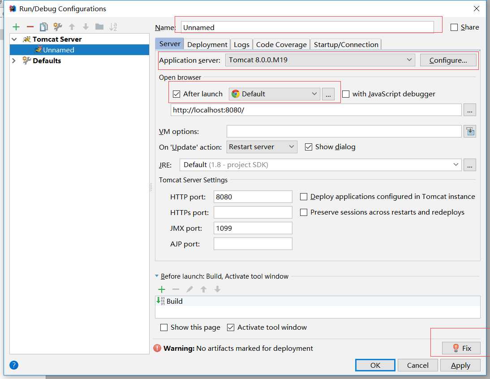Viewport: 490px width, 379px height.
Task: Select Unnamed configuration in tree
Action: click(x=79, y=50)
